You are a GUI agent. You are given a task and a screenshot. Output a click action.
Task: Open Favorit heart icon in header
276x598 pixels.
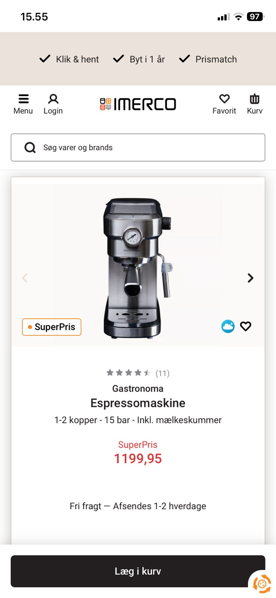pyautogui.click(x=224, y=99)
